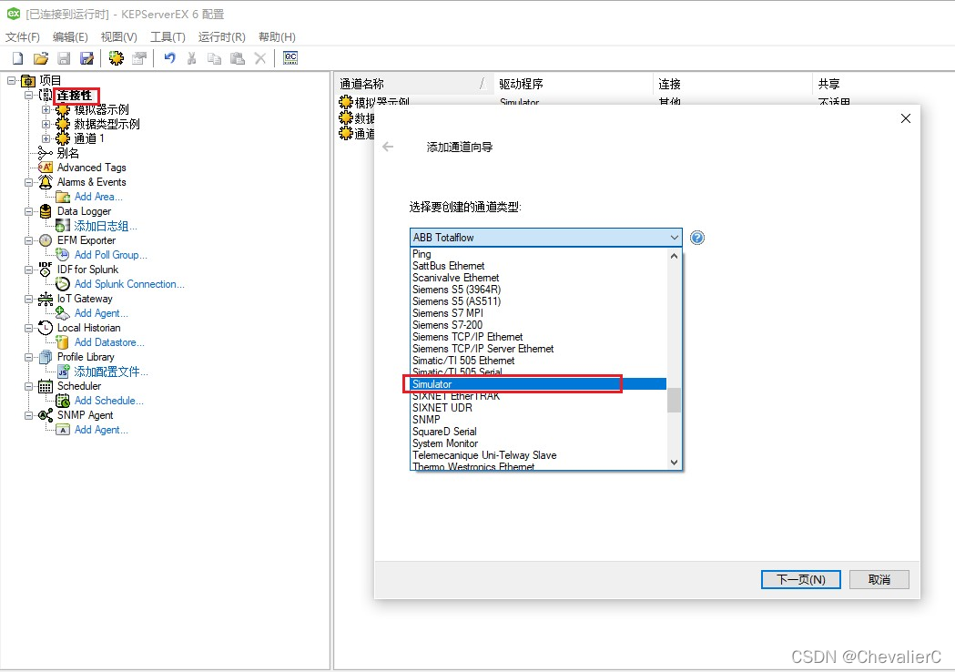Sort by 通道名称 column header
The width and height of the screenshot is (955, 672).
point(413,84)
